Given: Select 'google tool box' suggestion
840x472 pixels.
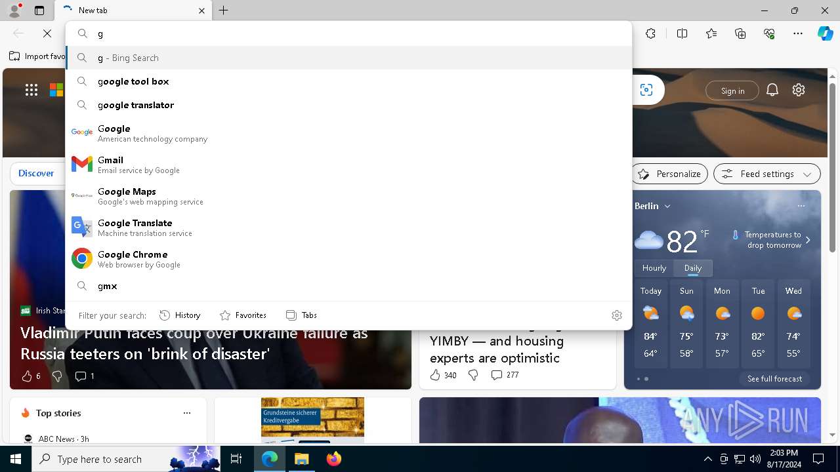Looking at the screenshot, I should [x=348, y=81].
